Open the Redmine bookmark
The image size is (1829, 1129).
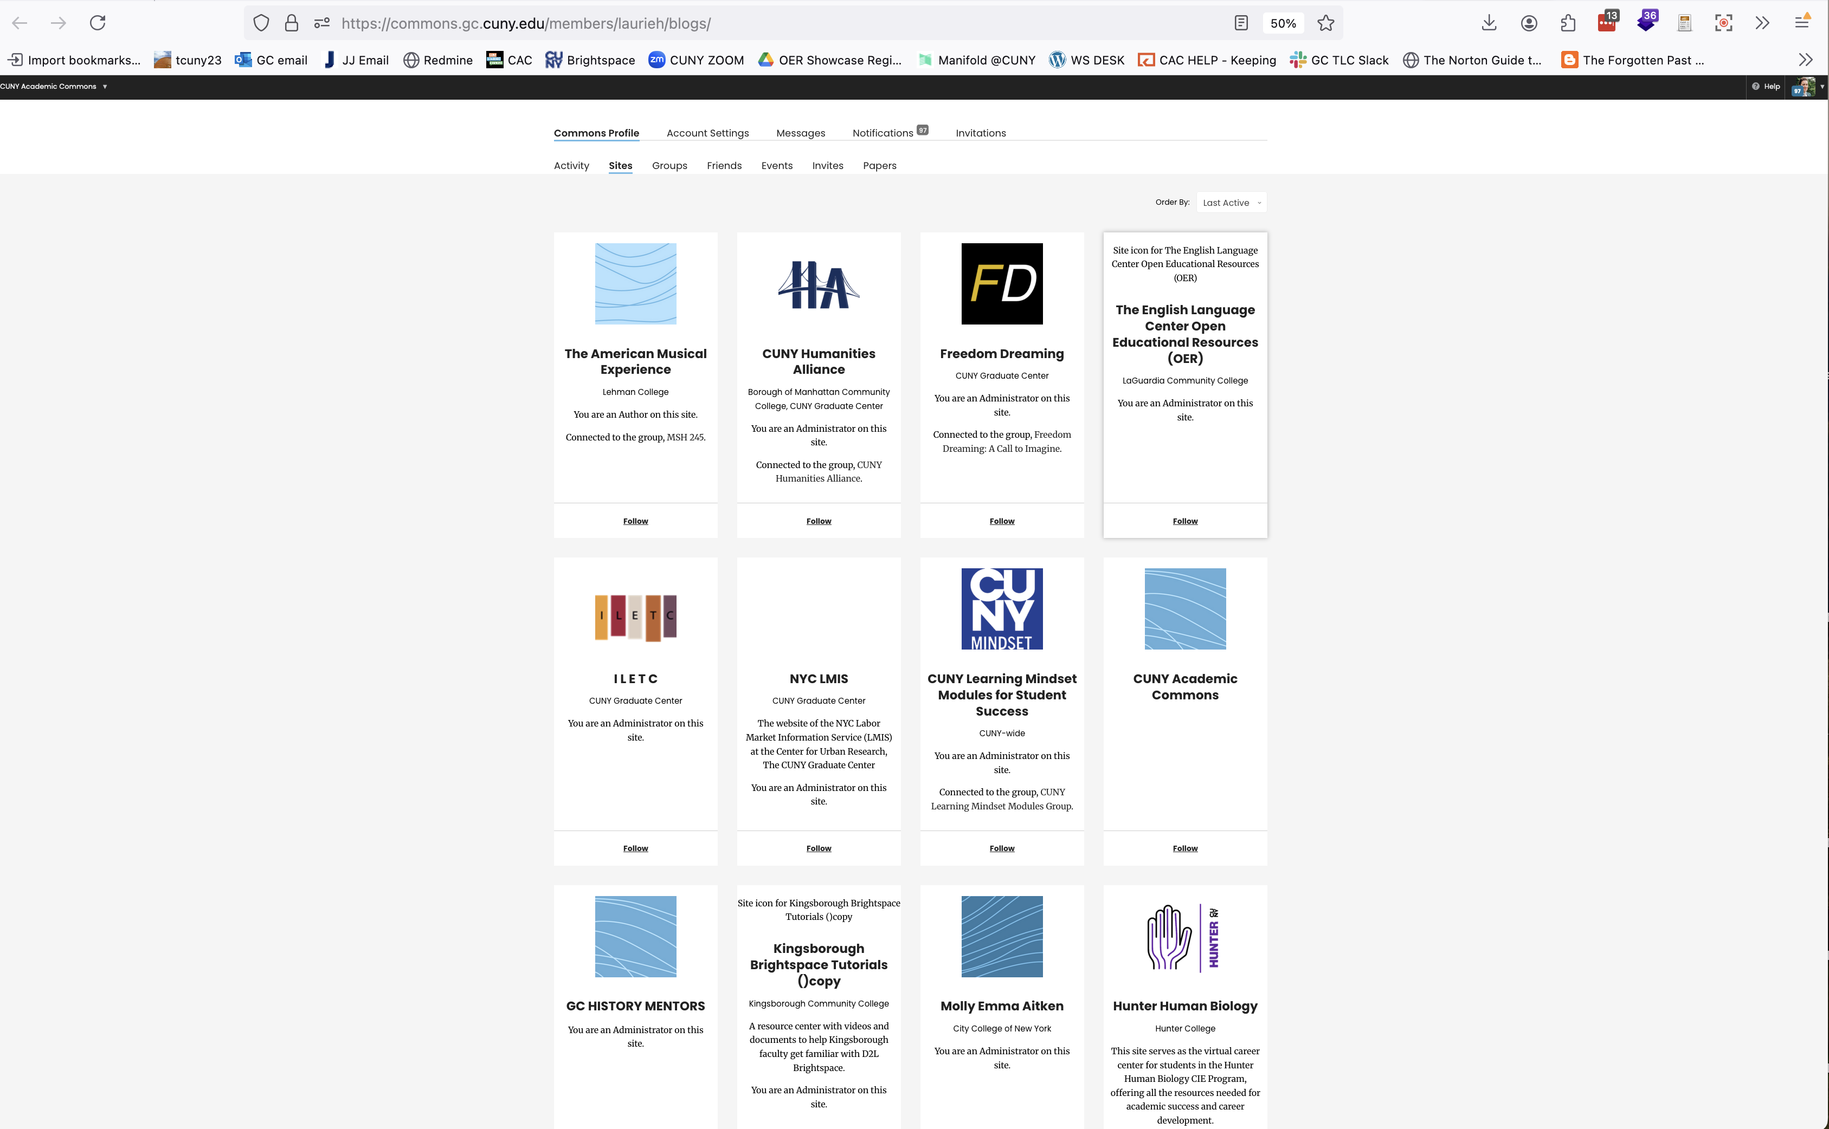pyautogui.click(x=438, y=60)
